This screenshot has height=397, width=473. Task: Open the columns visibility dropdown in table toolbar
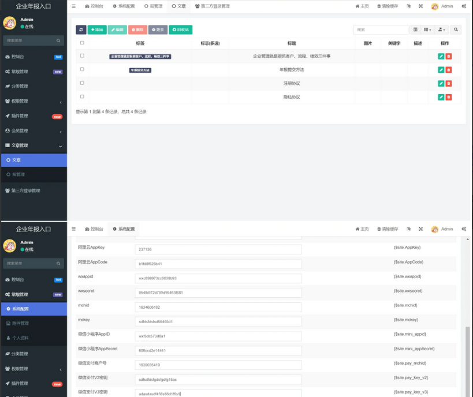coord(428,29)
